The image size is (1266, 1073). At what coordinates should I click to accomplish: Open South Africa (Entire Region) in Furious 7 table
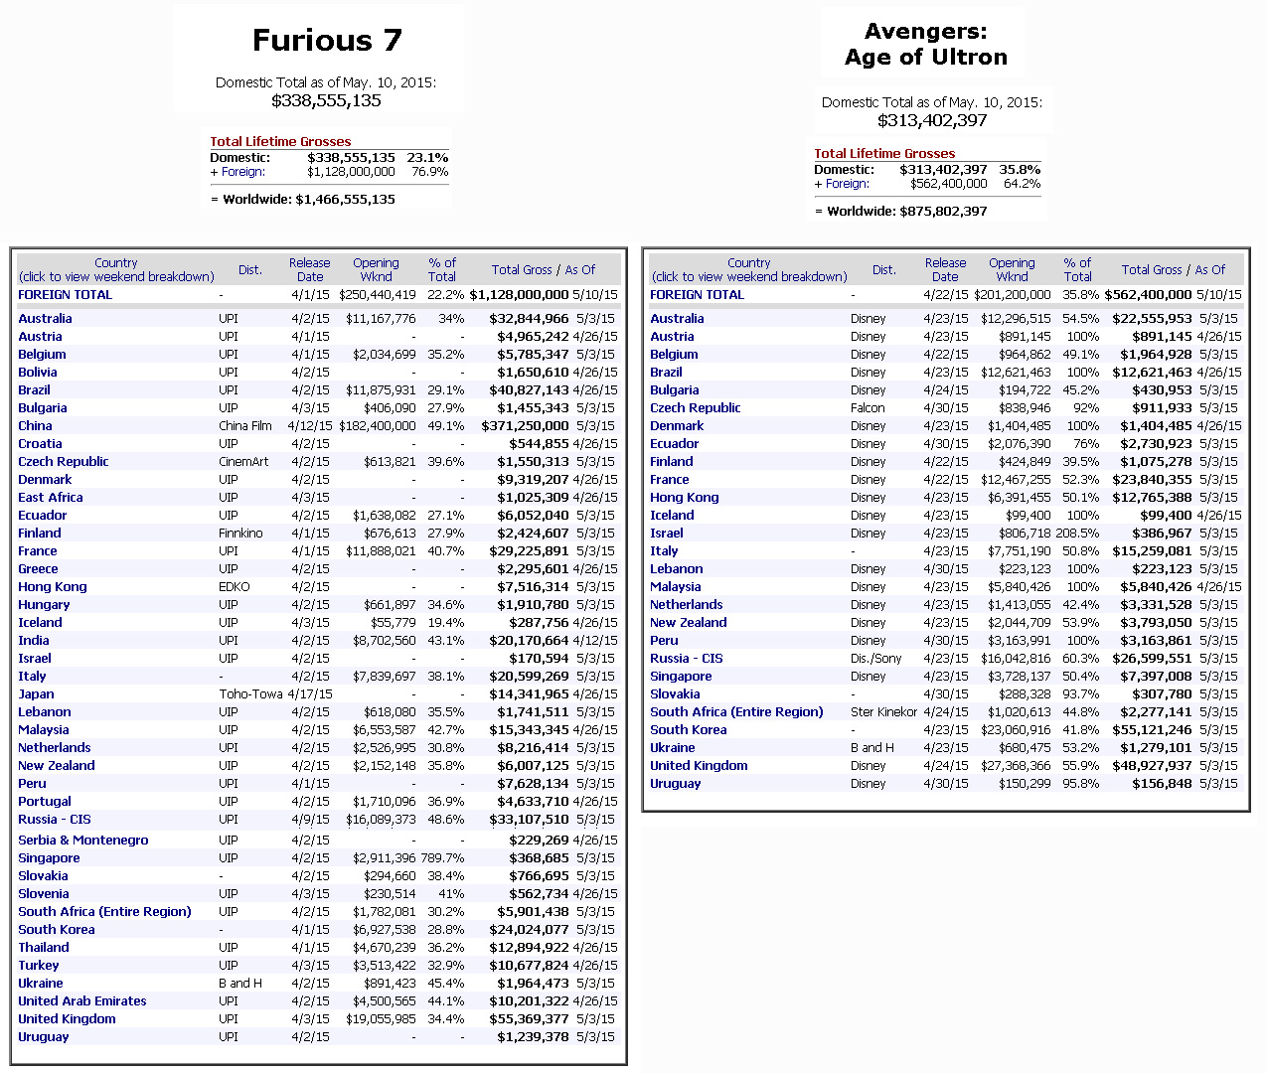(104, 912)
